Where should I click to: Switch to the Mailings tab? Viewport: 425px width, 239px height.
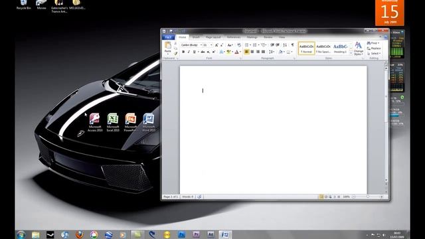click(x=252, y=37)
